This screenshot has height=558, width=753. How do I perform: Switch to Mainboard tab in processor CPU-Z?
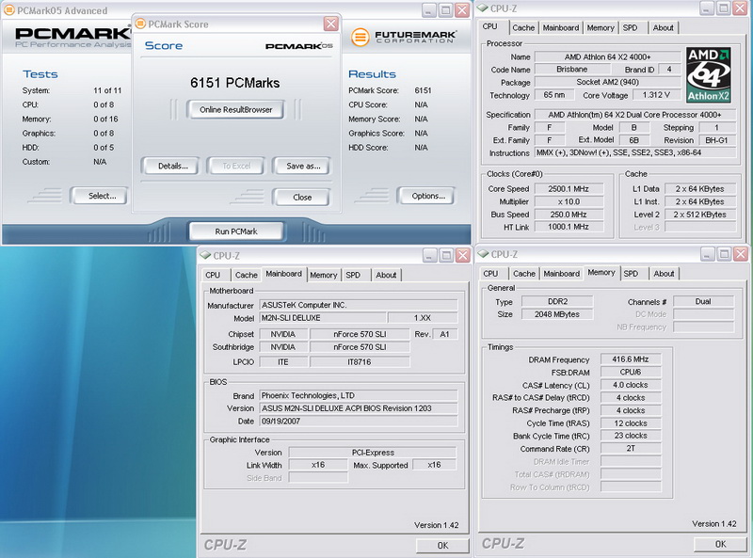pyautogui.click(x=561, y=28)
